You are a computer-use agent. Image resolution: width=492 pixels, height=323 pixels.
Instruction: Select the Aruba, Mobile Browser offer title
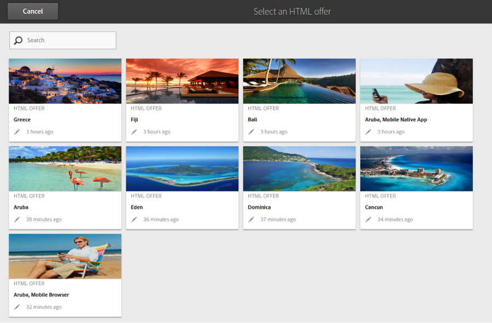pos(41,295)
